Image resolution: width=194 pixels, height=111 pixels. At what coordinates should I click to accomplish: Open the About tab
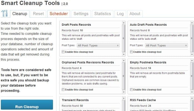pyautogui.click(x=135, y=14)
